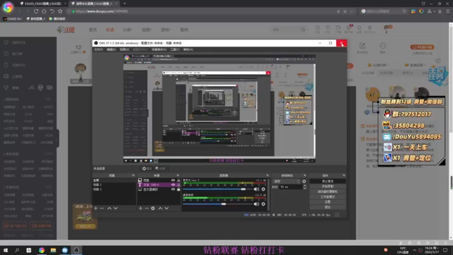The width and height of the screenshot is (453, 255).
Task: Mute the Mic/Aux channel with the speaker icon
Action: click(256, 189)
